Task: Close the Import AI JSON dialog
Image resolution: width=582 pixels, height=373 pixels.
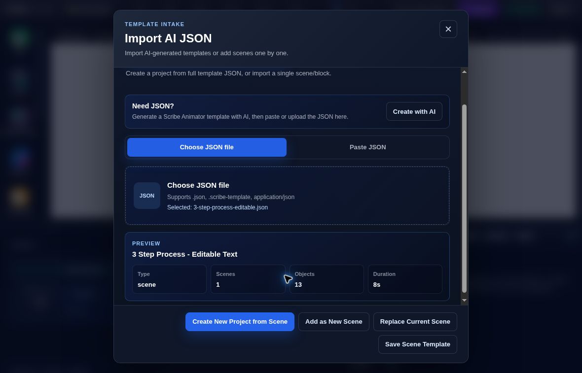Action: click(448, 29)
